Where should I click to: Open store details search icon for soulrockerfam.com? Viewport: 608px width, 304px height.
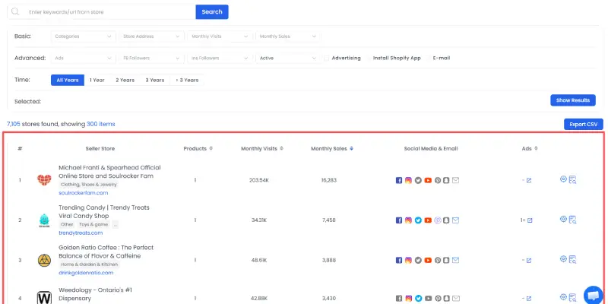(x=573, y=179)
